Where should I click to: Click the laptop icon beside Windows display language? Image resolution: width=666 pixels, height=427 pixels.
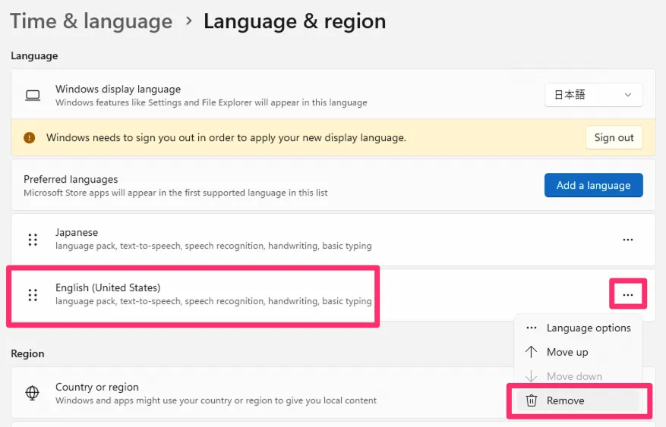click(x=33, y=96)
